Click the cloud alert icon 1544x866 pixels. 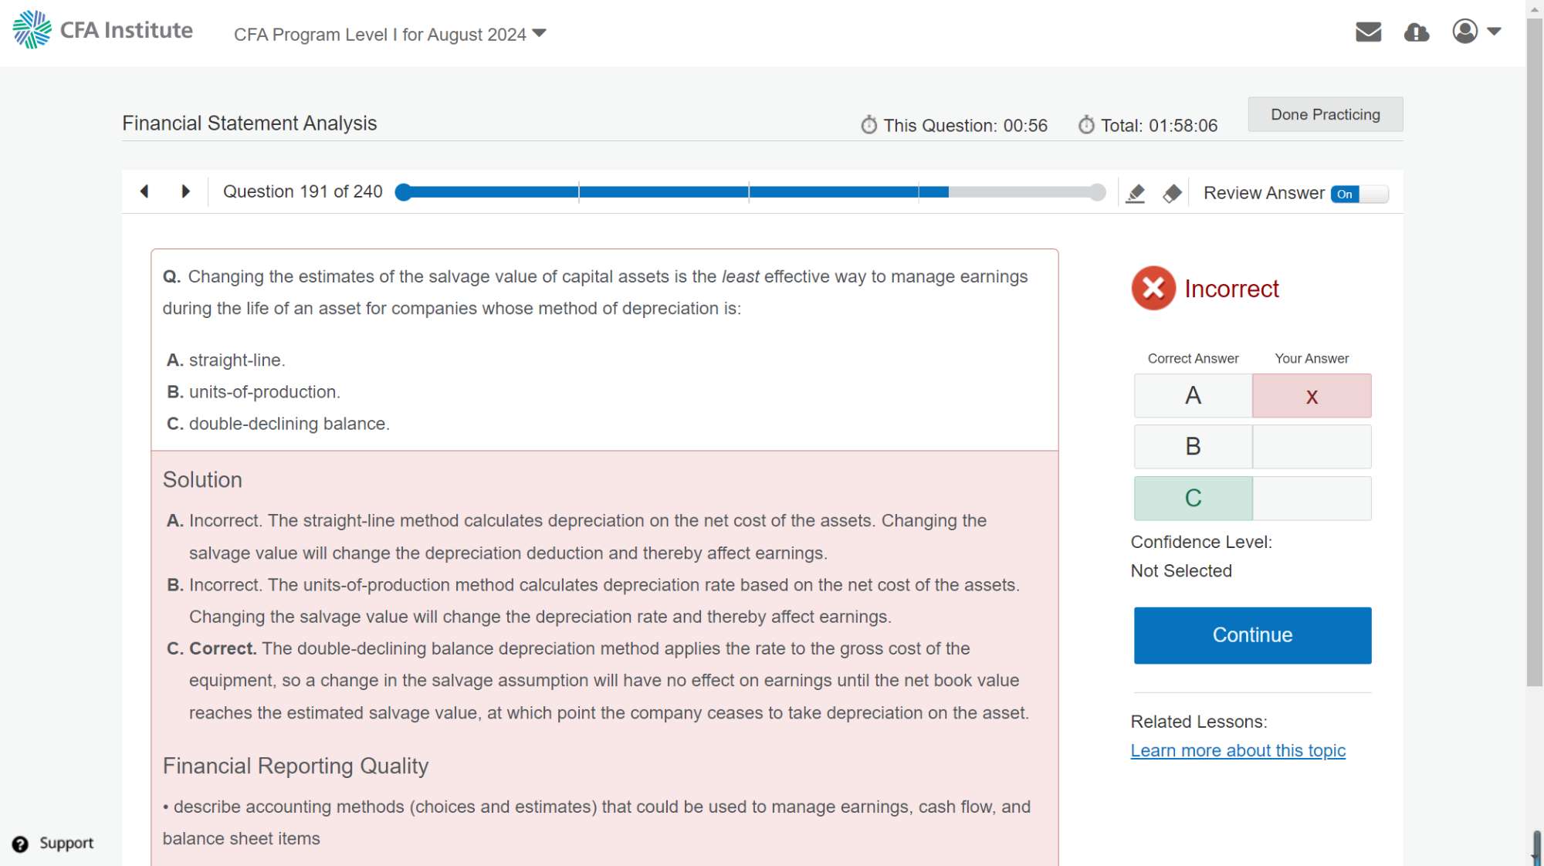[1416, 32]
